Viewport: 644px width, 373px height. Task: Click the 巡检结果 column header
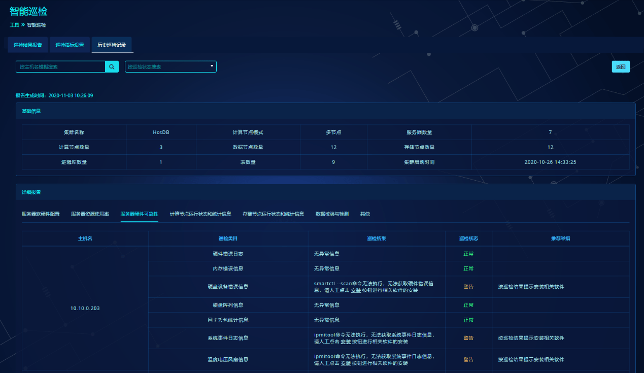tap(377, 239)
